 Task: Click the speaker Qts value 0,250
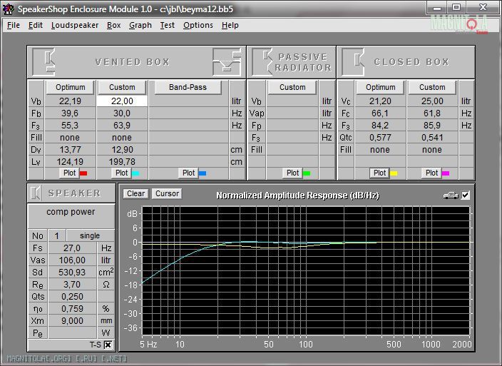72,297
